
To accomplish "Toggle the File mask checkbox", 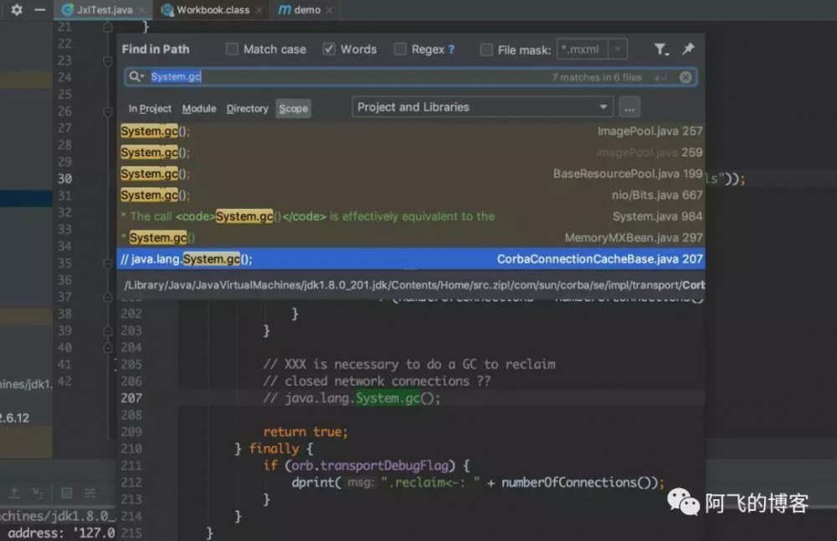I will point(486,50).
